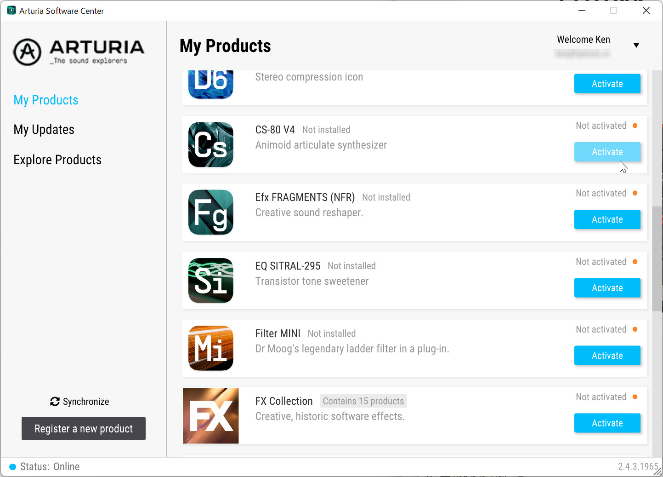Click the orange status dot for EQ SITRAL-295
The image size is (663, 477).
(635, 262)
